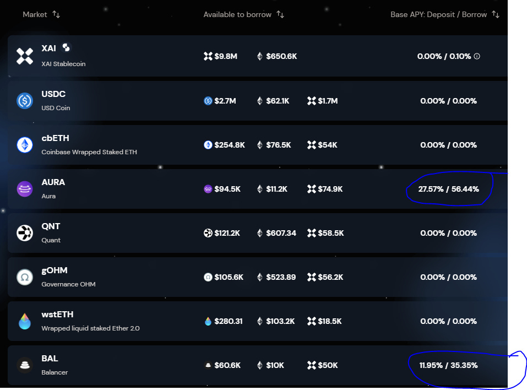The image size is (527, 390).
Task: Click the Wrapped liquid staked Ether 2.0 subtitle
Action: (90, 328)
